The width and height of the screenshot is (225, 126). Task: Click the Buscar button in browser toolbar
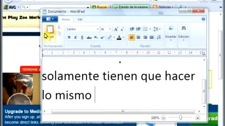point(100,7)
